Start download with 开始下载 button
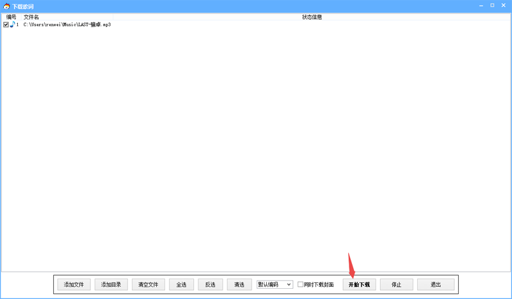This screenshot has width=512, height=299. [x=359, y=284]
